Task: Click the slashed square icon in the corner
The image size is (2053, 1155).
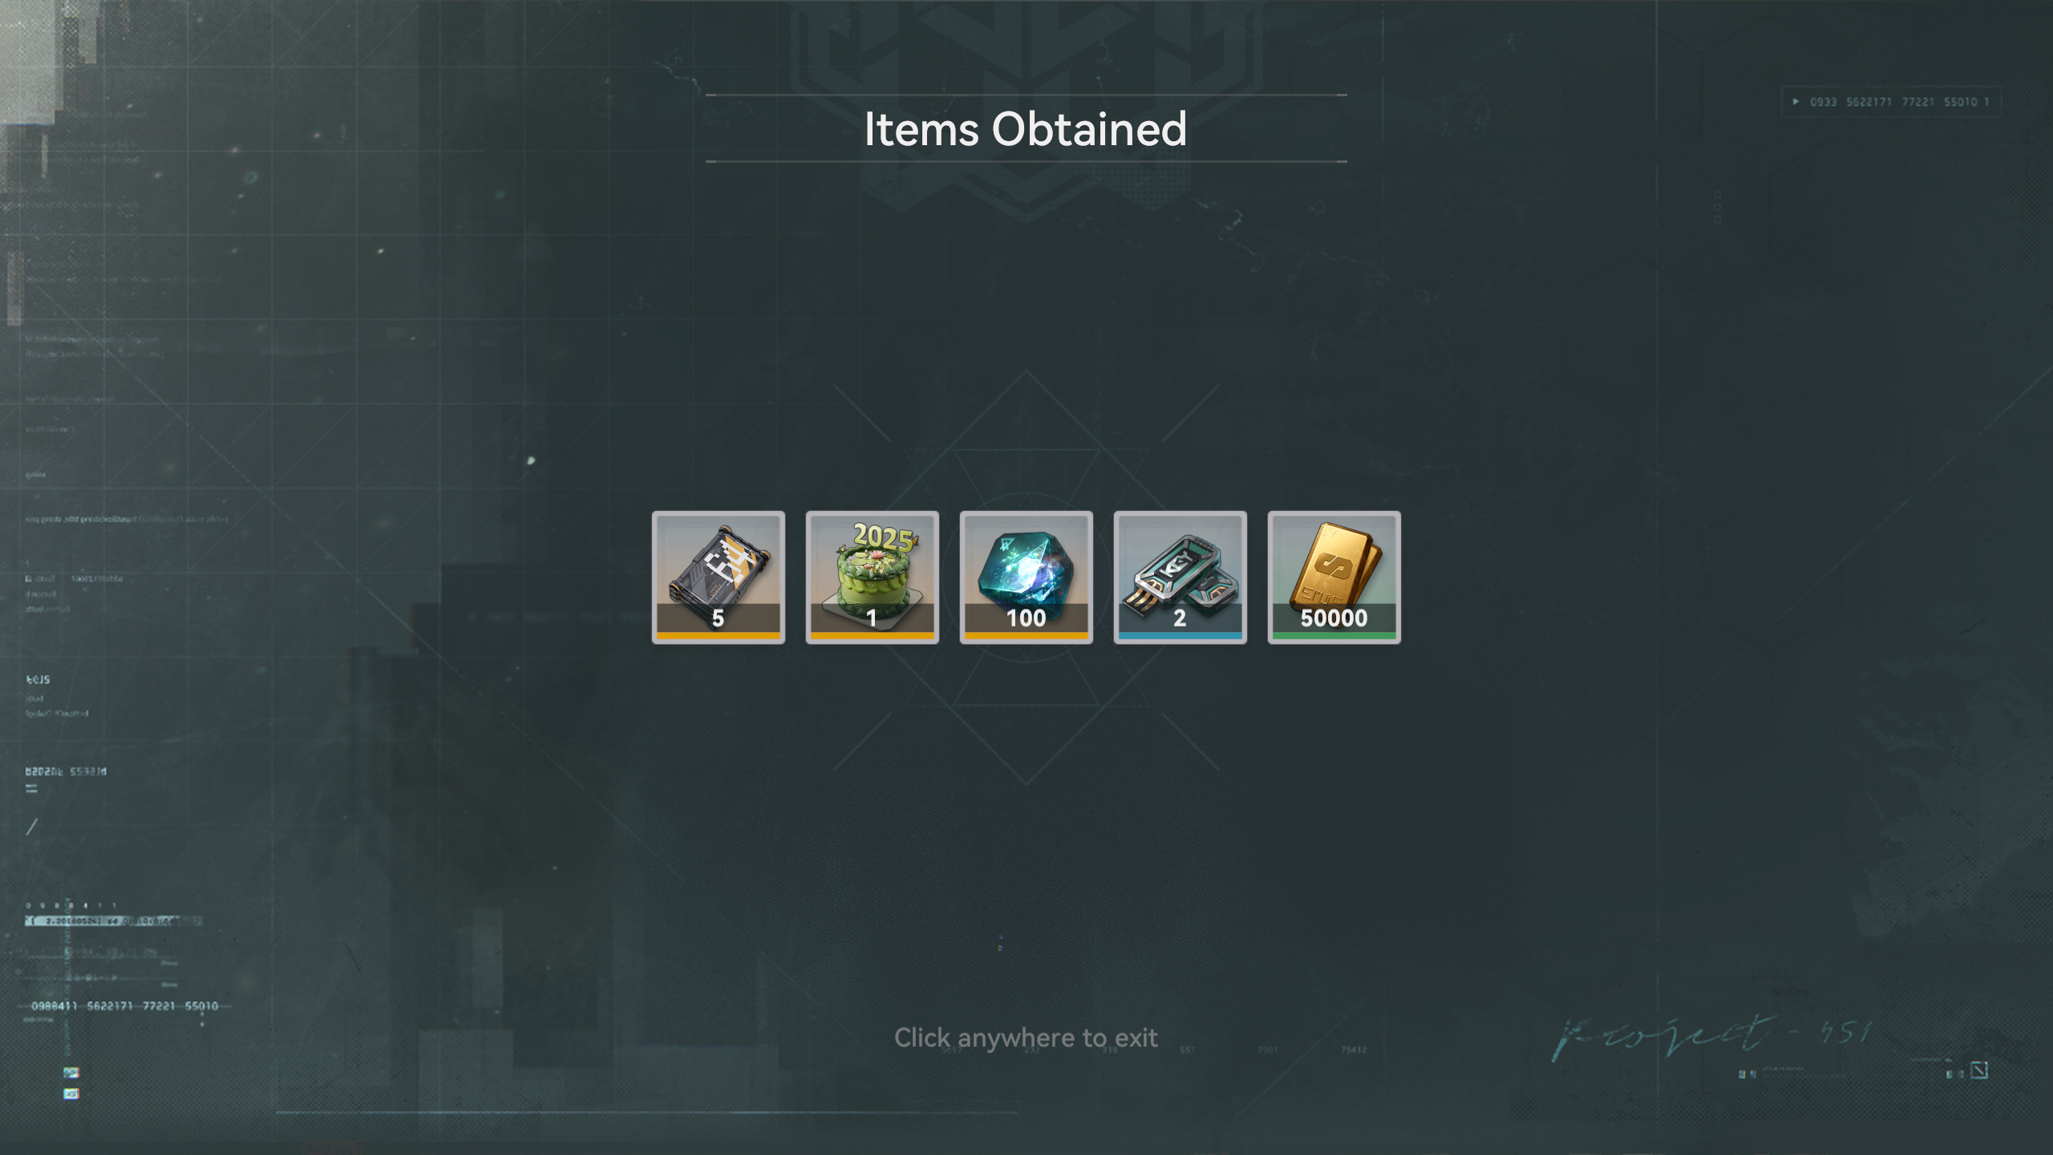Action: coord(1979,1070)
